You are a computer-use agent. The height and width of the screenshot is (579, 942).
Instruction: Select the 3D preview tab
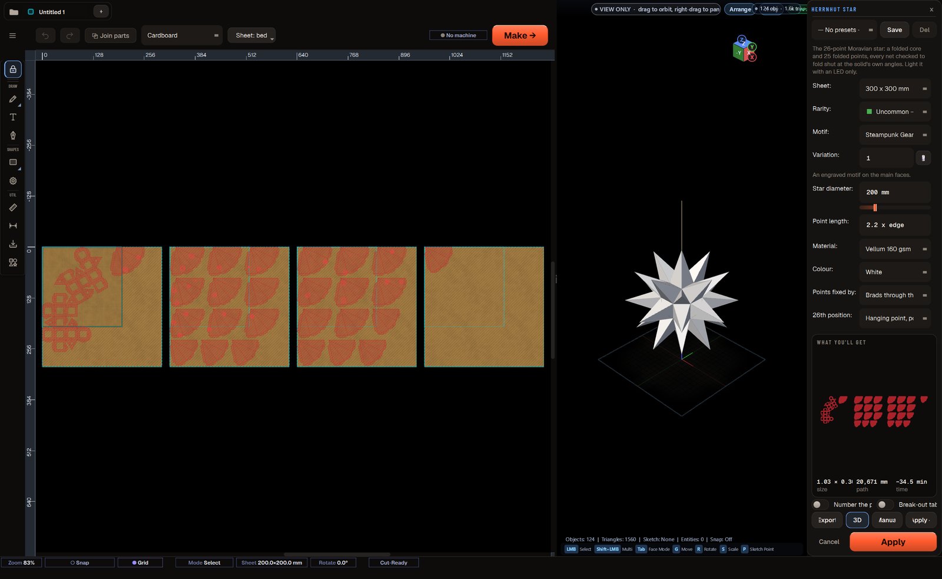tap(857, 520)
